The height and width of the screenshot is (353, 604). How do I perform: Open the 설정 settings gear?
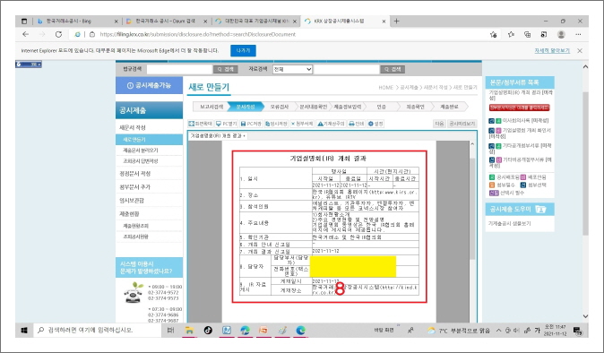(375, 124)
